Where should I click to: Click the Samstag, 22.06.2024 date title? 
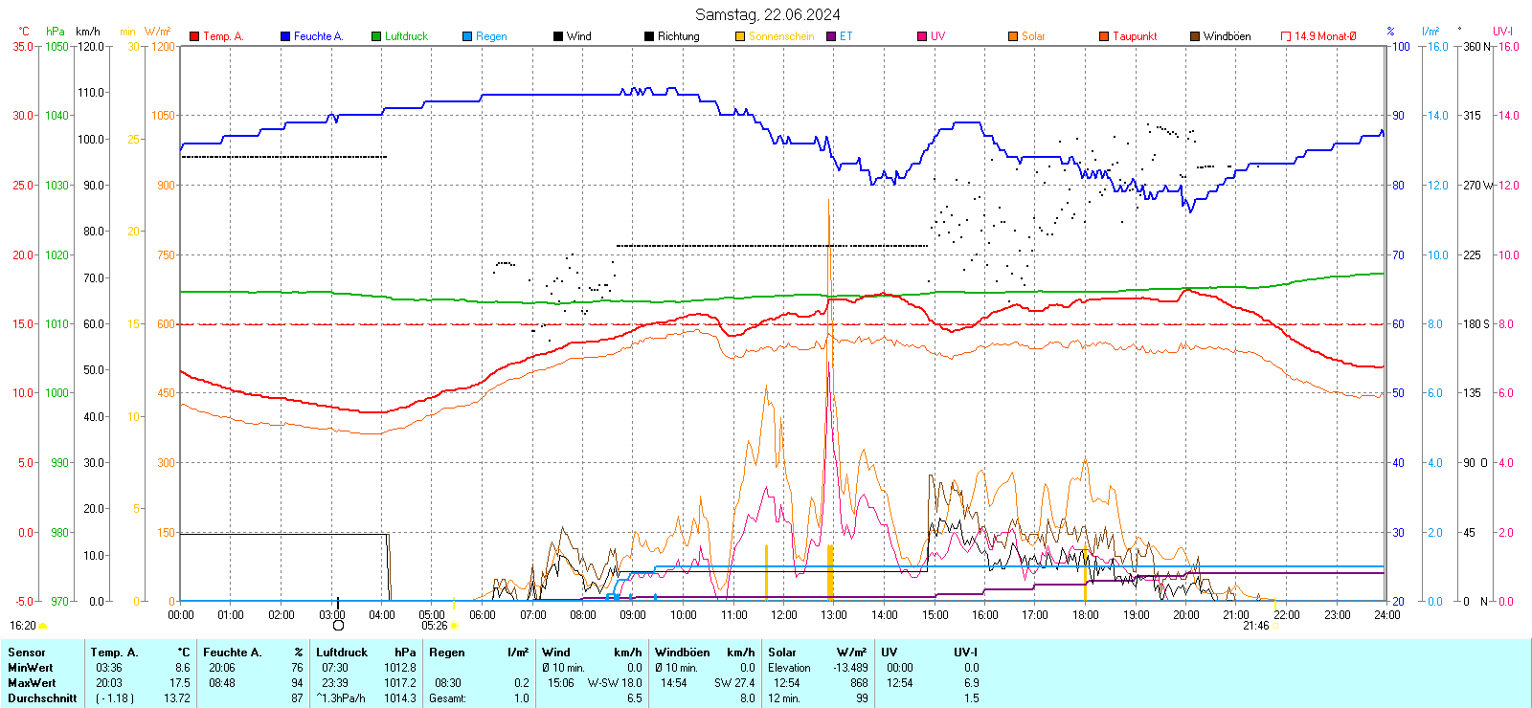[x=767, y=14]
